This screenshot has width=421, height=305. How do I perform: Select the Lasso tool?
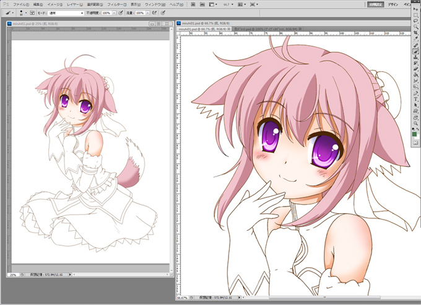[x=416, y=22]
